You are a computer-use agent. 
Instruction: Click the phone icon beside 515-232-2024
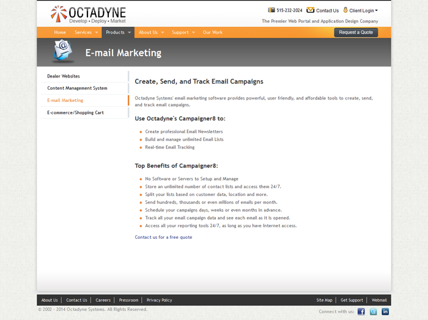[271, 10]
